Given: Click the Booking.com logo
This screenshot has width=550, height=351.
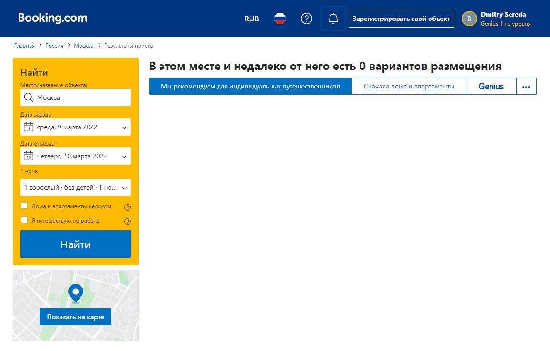Looking at the screenshot, I should coord(53,18).
